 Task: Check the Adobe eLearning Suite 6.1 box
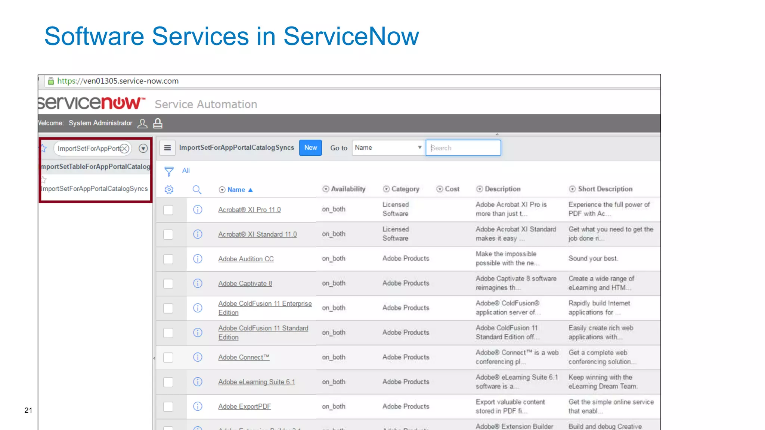coord(168,382)
